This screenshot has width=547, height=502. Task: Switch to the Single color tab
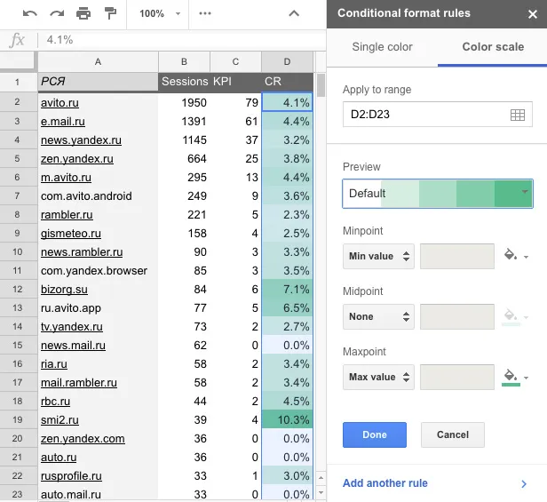[x=382, y=47]
